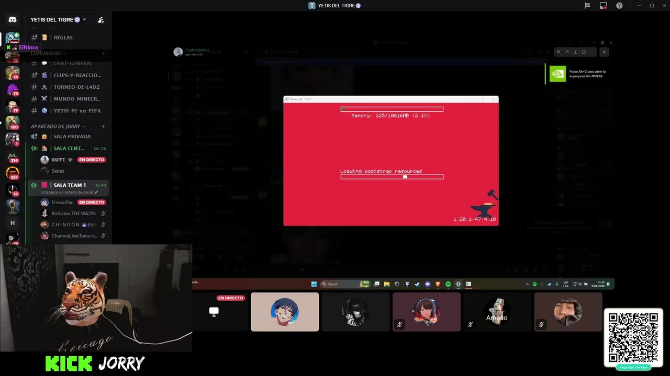Close the image viewer with the X button

(x=604, y=52)
